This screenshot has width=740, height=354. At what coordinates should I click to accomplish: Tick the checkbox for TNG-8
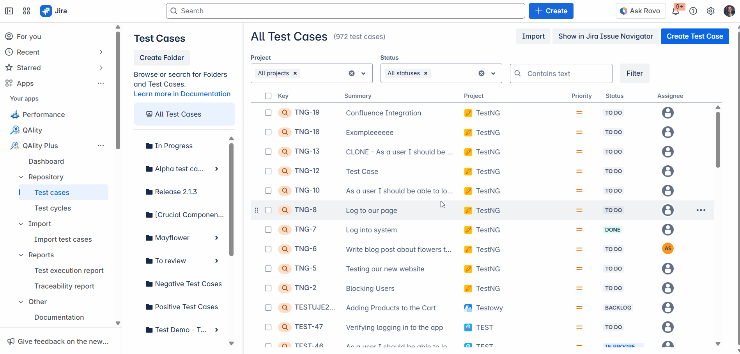tap(268, 210)
